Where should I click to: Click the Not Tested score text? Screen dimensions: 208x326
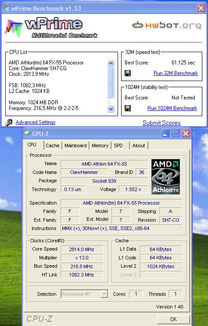(183, 98)
